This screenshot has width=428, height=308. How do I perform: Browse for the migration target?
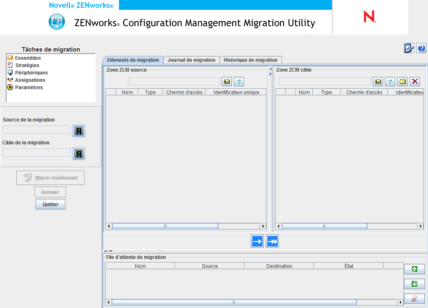click(78, 154)
